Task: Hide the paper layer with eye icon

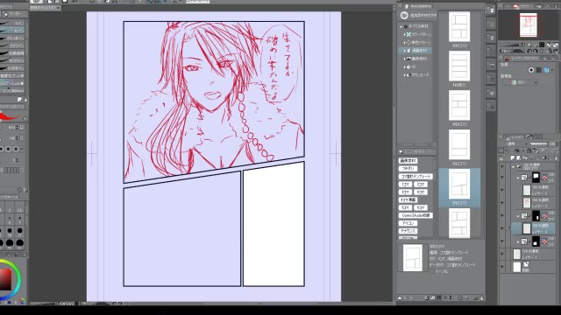Action: point(502,267)
